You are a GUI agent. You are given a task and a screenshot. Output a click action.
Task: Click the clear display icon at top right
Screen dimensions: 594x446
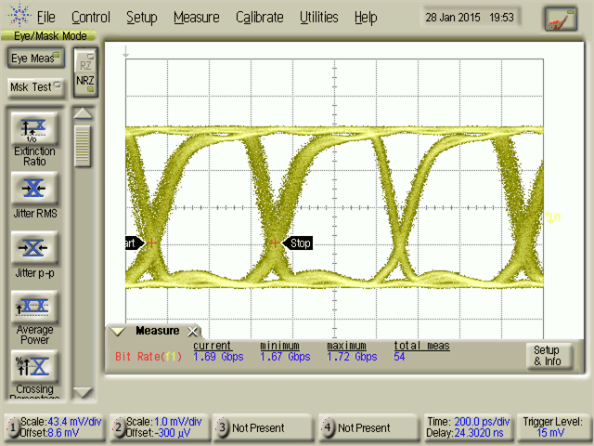point(561,18)
